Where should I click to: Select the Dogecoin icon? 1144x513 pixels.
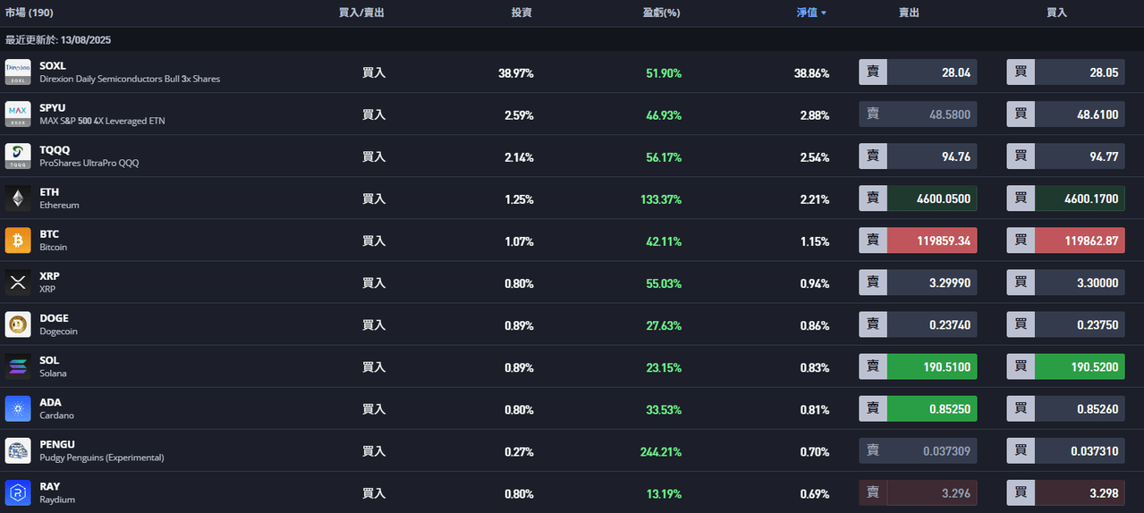click(18, 324)
